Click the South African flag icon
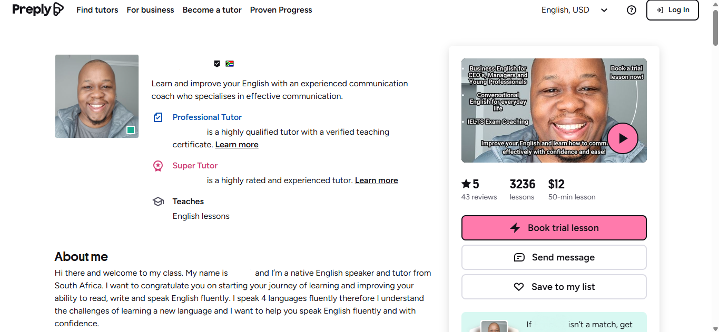 [230, 63]
